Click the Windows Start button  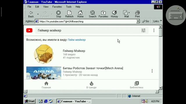tap(30, 101)
